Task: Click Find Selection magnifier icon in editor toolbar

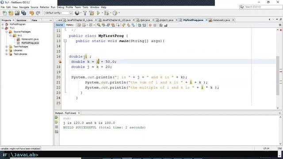Action: 99,25
